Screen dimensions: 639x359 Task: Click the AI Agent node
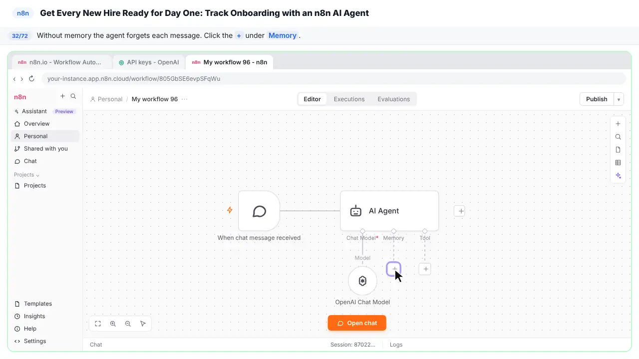(x=389, y=211)
